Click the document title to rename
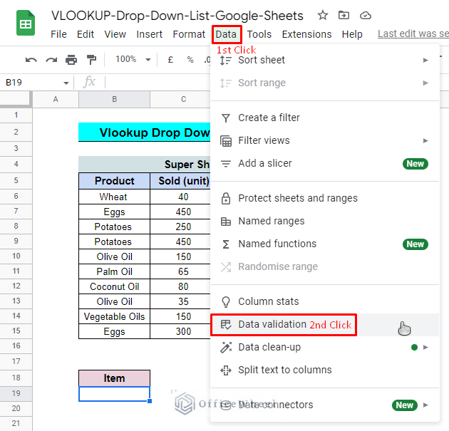This screenshot has height=431, width=449. coord(177,16)
